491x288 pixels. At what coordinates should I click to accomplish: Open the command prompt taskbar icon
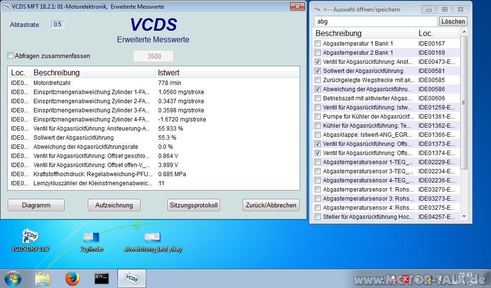tap(102, 278)
